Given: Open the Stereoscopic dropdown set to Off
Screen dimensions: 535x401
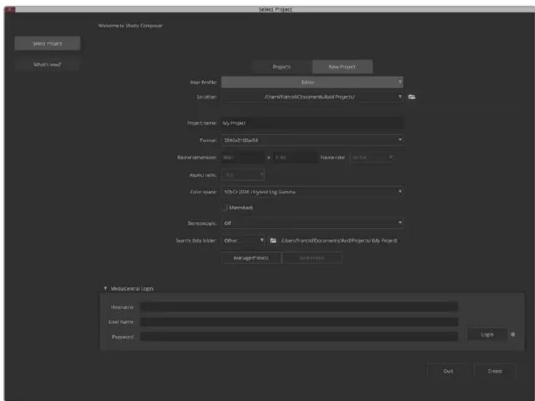Looking at the screenshot, I should (x=312, y=223).
